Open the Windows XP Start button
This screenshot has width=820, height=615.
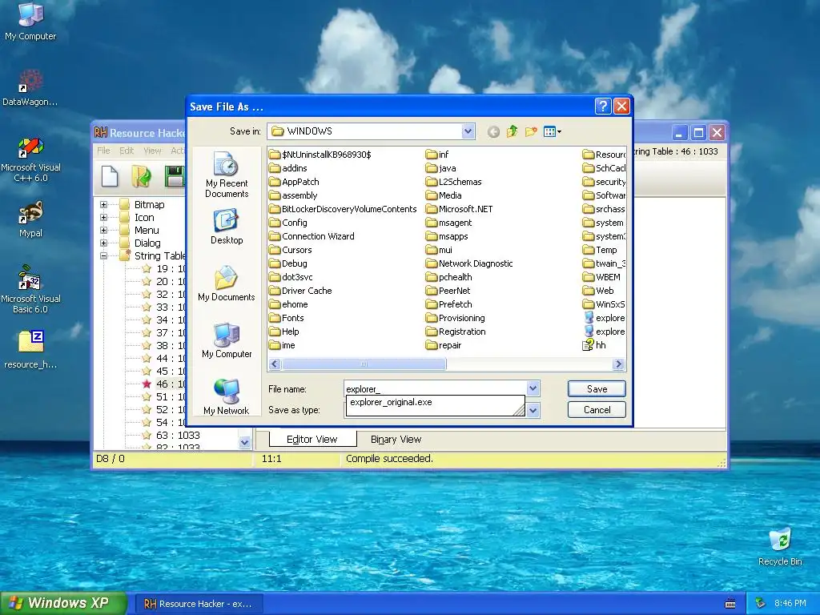pyautogui.click(x=63, y=603)
